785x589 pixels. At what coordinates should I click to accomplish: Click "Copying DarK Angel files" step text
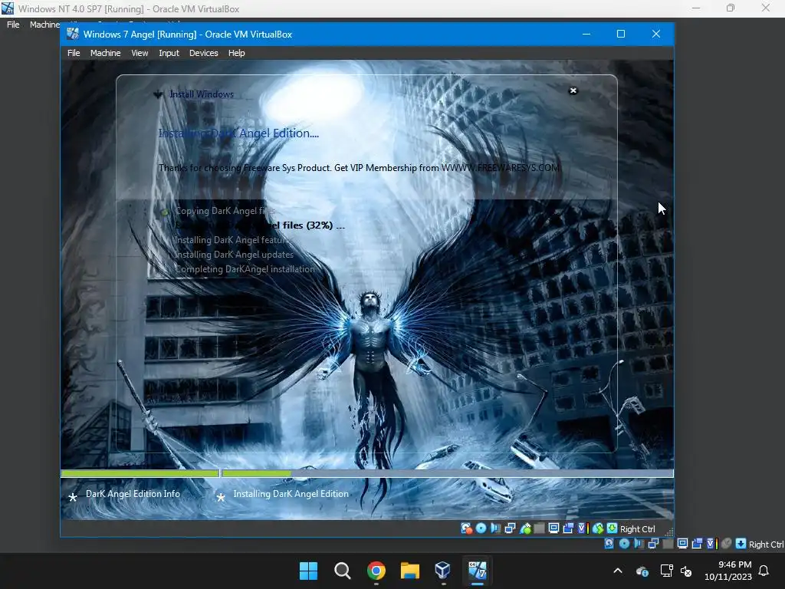coord(225,211)
